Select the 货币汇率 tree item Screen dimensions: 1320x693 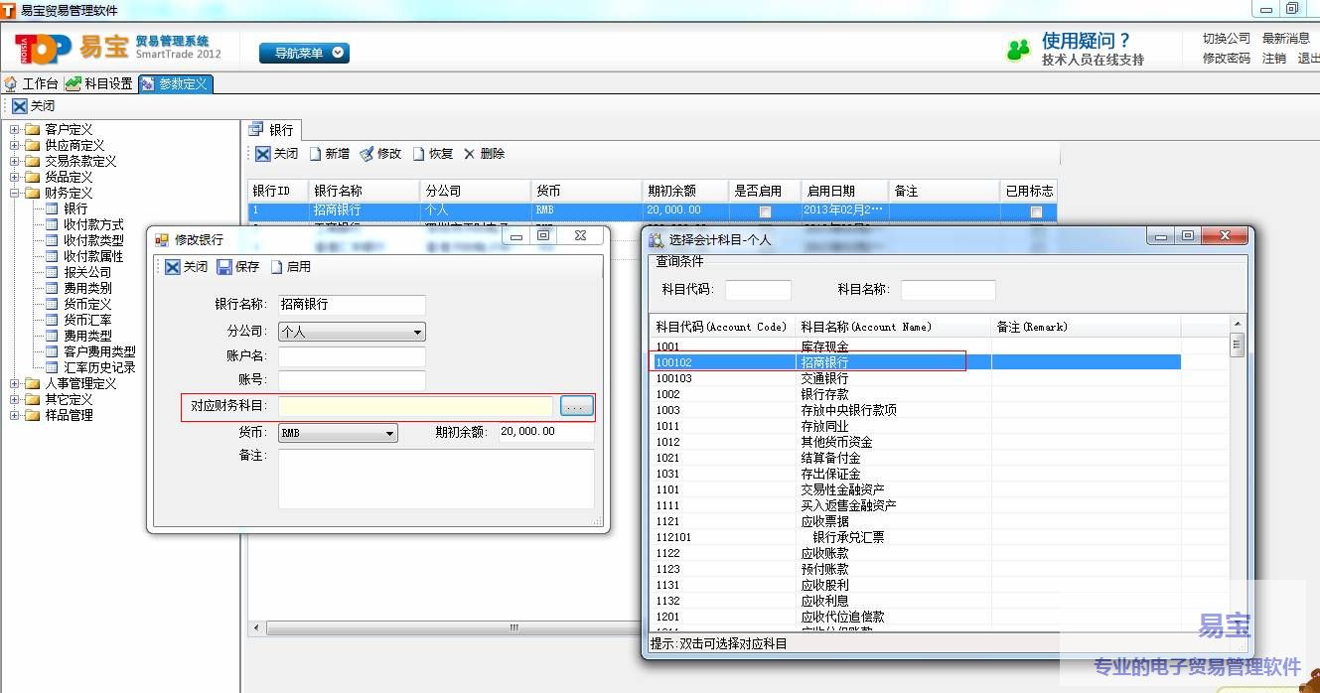(87, 320)
